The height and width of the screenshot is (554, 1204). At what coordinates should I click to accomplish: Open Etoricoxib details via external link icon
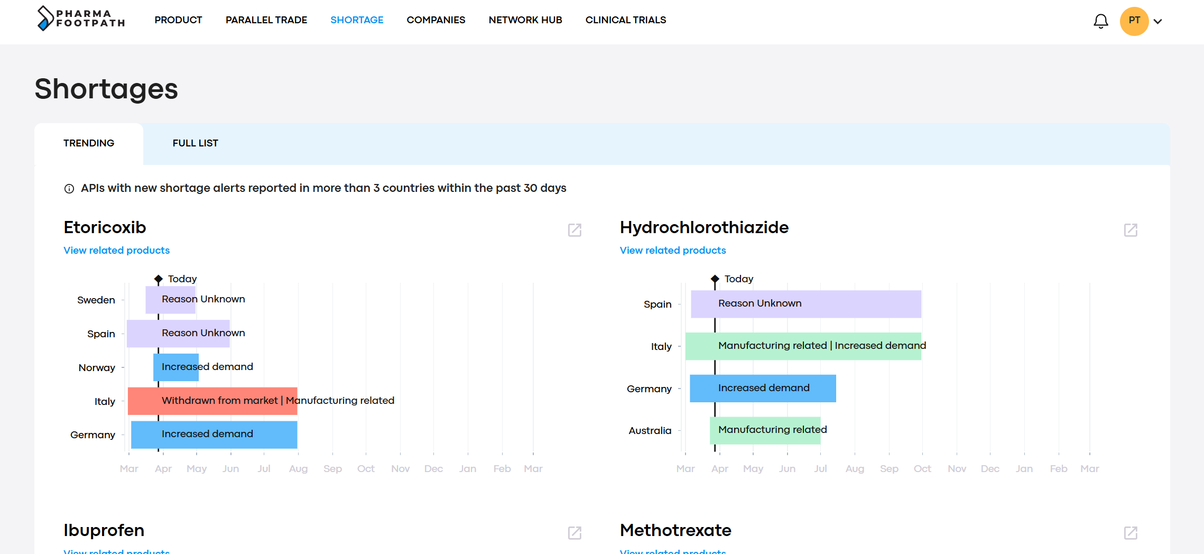click(x=575, y=230)
